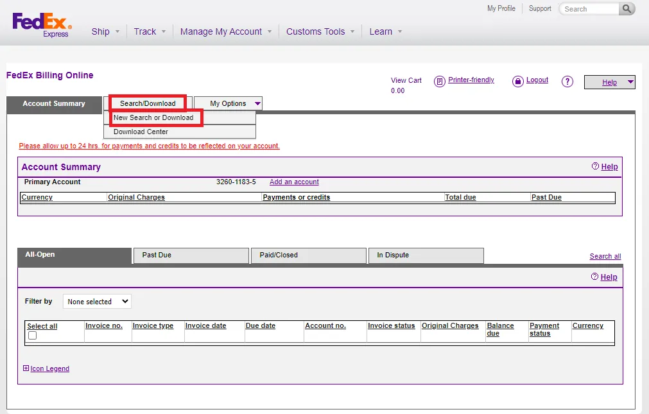Expand the Customs Tools menu arrow
Screen dimensions: 649x414
(x=352, y=31)
